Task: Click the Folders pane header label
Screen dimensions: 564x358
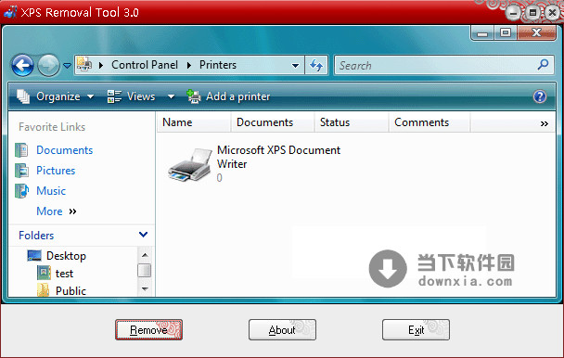Action: point(36,236)
